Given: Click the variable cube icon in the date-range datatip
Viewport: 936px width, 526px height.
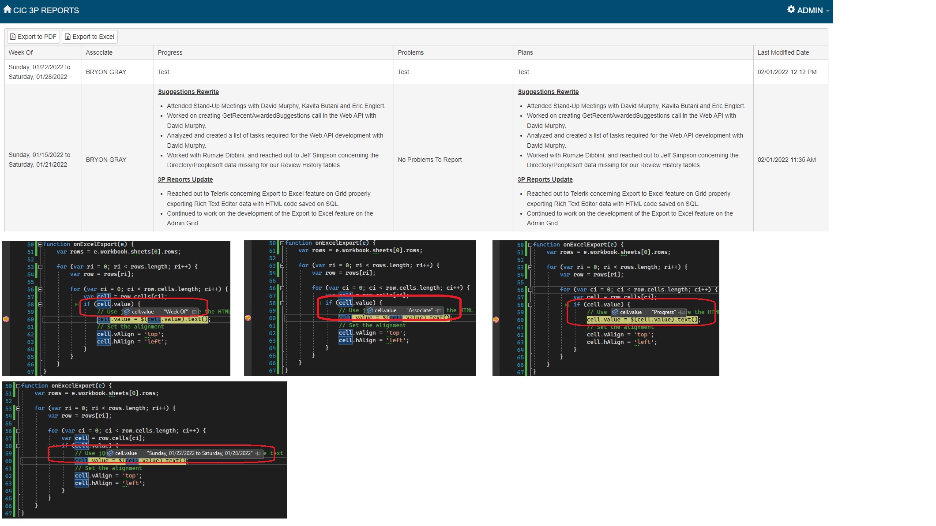Looking at the screenshot, I should pyautogui.click(x=111, y=453).
